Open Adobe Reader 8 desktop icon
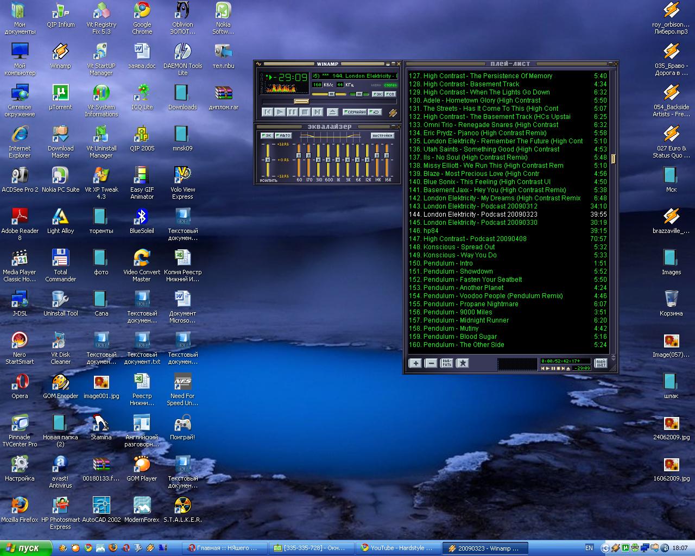The image size is (695, 556). tap(20, 225)
